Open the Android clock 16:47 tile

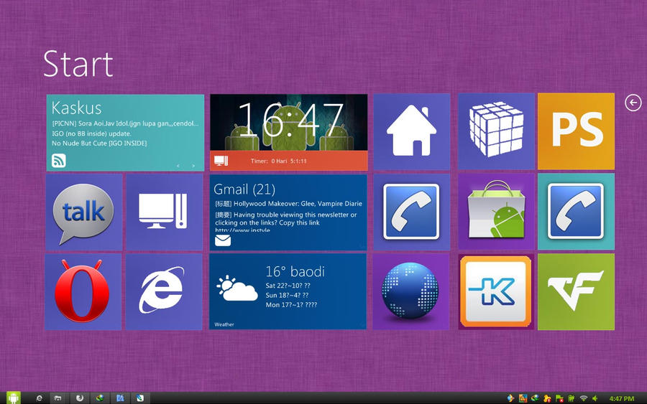click(x=289, y=123)
